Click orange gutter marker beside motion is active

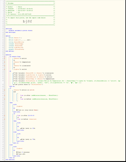coord(5,90)
